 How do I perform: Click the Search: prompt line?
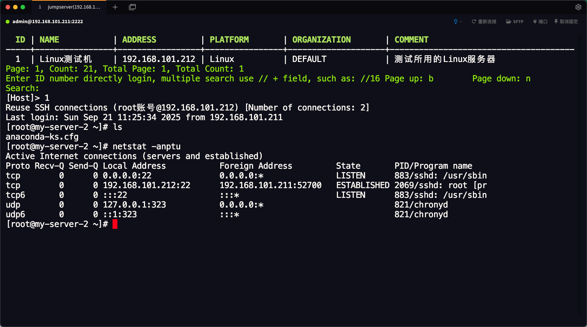click(x=22, y=88)
